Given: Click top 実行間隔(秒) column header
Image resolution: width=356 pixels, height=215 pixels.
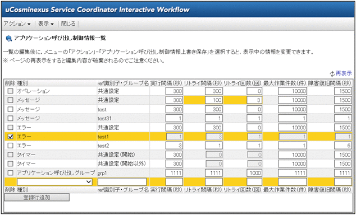Looking at the screenshot, I should [x=167, y=83].
